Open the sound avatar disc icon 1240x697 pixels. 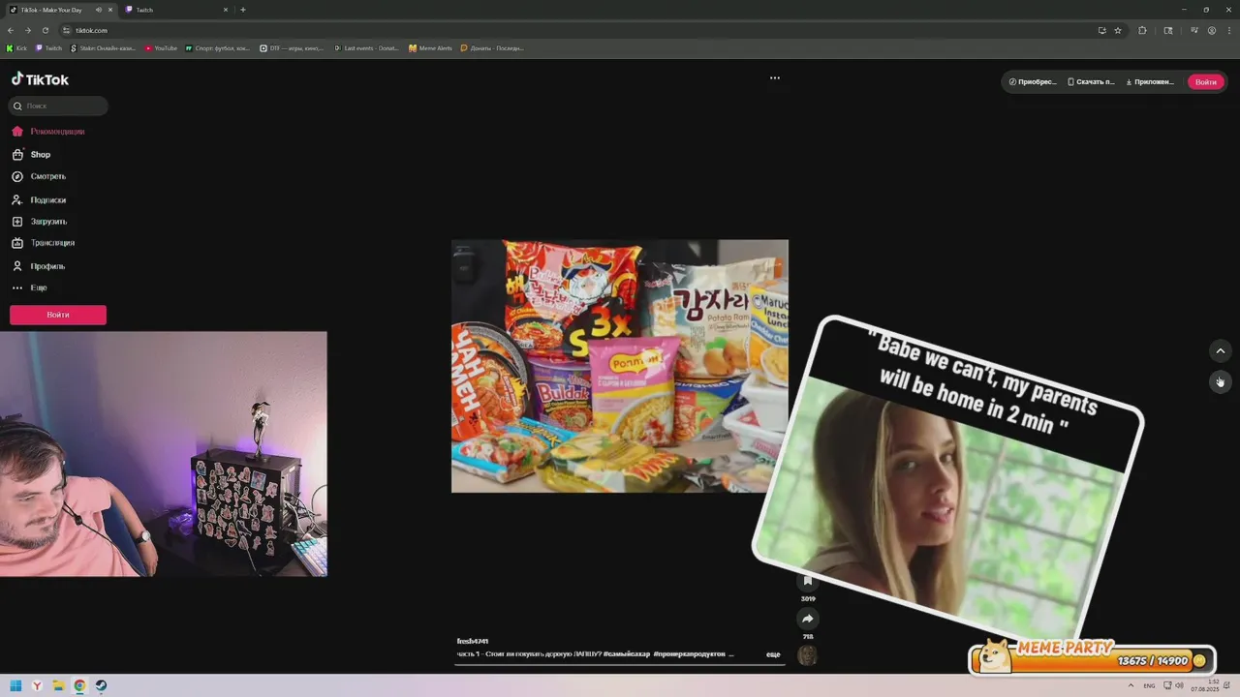(x=807, y=655)
